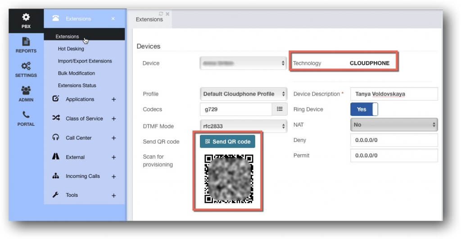Viewport: 461px width, 239px height.
Task: Click the Class of Service shuffle icon
Action: click(x=56, y=118)
